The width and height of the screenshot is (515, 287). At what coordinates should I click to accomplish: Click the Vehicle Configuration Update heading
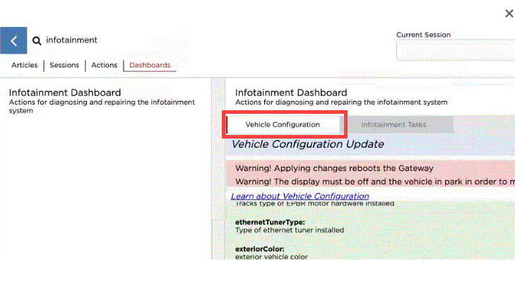[308, 144]
